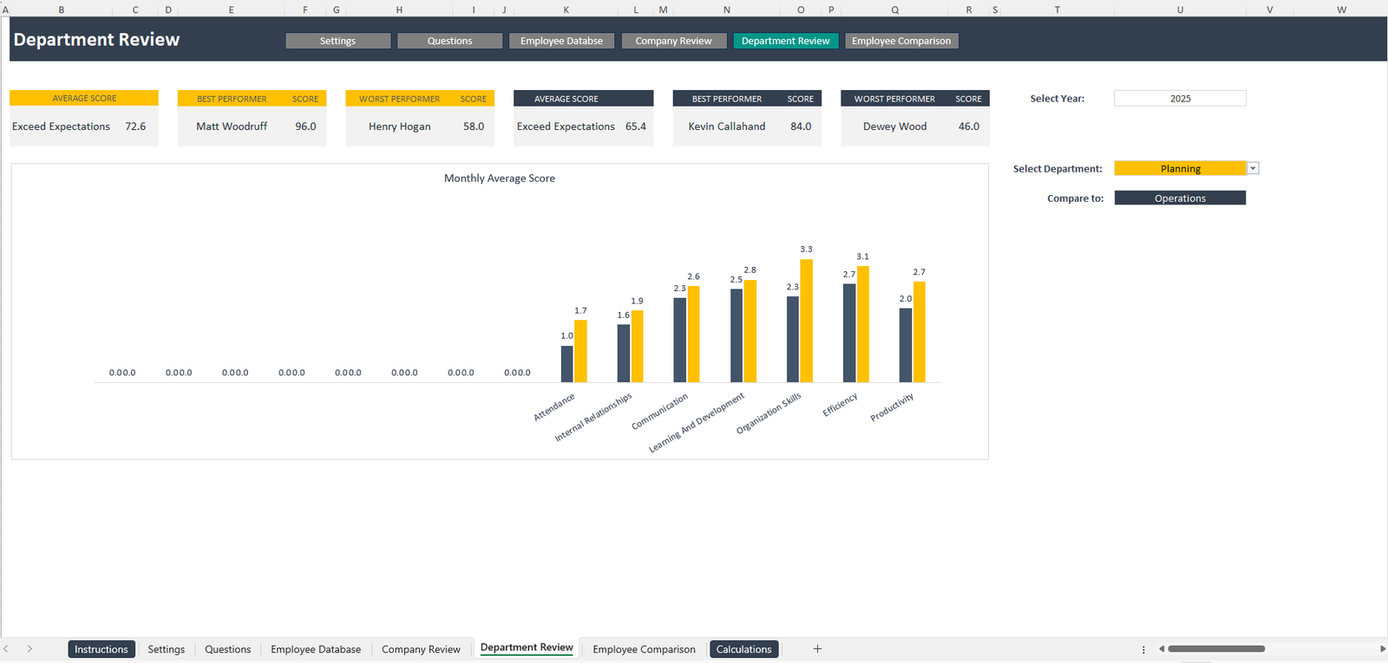This screenshot has height=663, width=1388.
Task: Open Employee Comparison from header buttons
Action: coord(901,41)
